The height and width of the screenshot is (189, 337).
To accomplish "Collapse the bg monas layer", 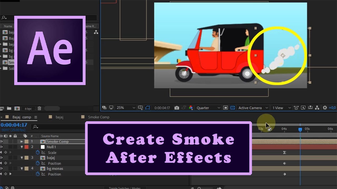I will coord(22,169).
